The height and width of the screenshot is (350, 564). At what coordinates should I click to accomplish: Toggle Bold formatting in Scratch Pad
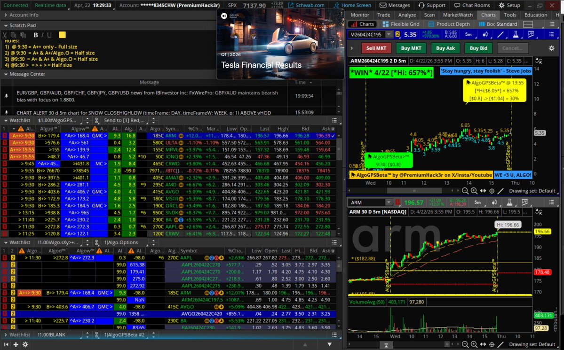36,35
